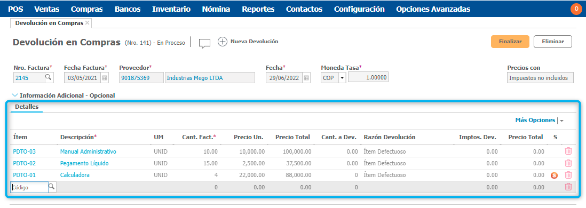Close the Devolución en Compras tab
This screenshot has height=208, width=586.
tap(87, 23)
